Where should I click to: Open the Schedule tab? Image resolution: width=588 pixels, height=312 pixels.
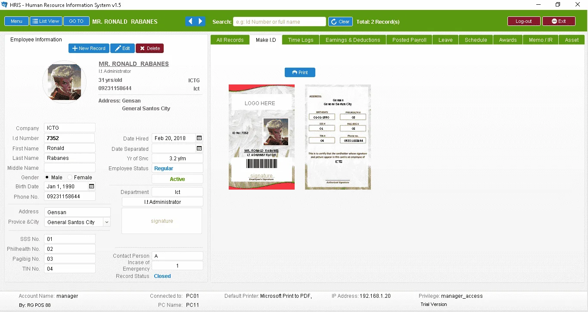[x=476, y=40]
